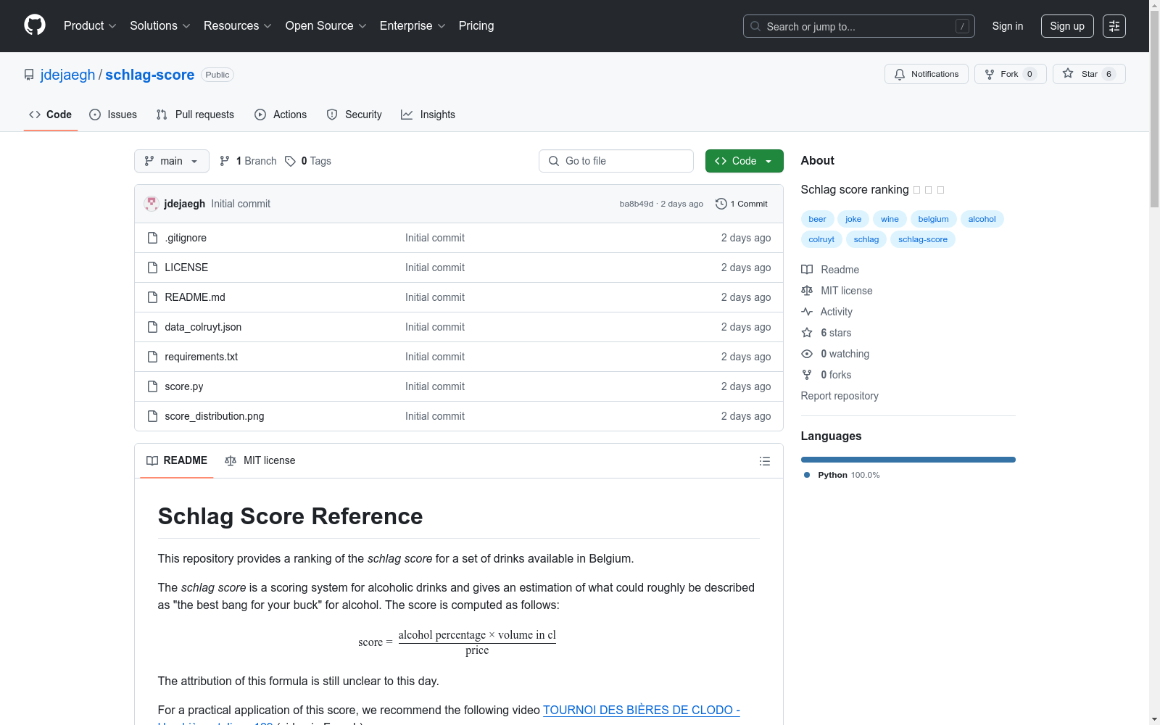Click the Report repository link
The height and width of the screenshot is (725, 1160).
(840, 396)
